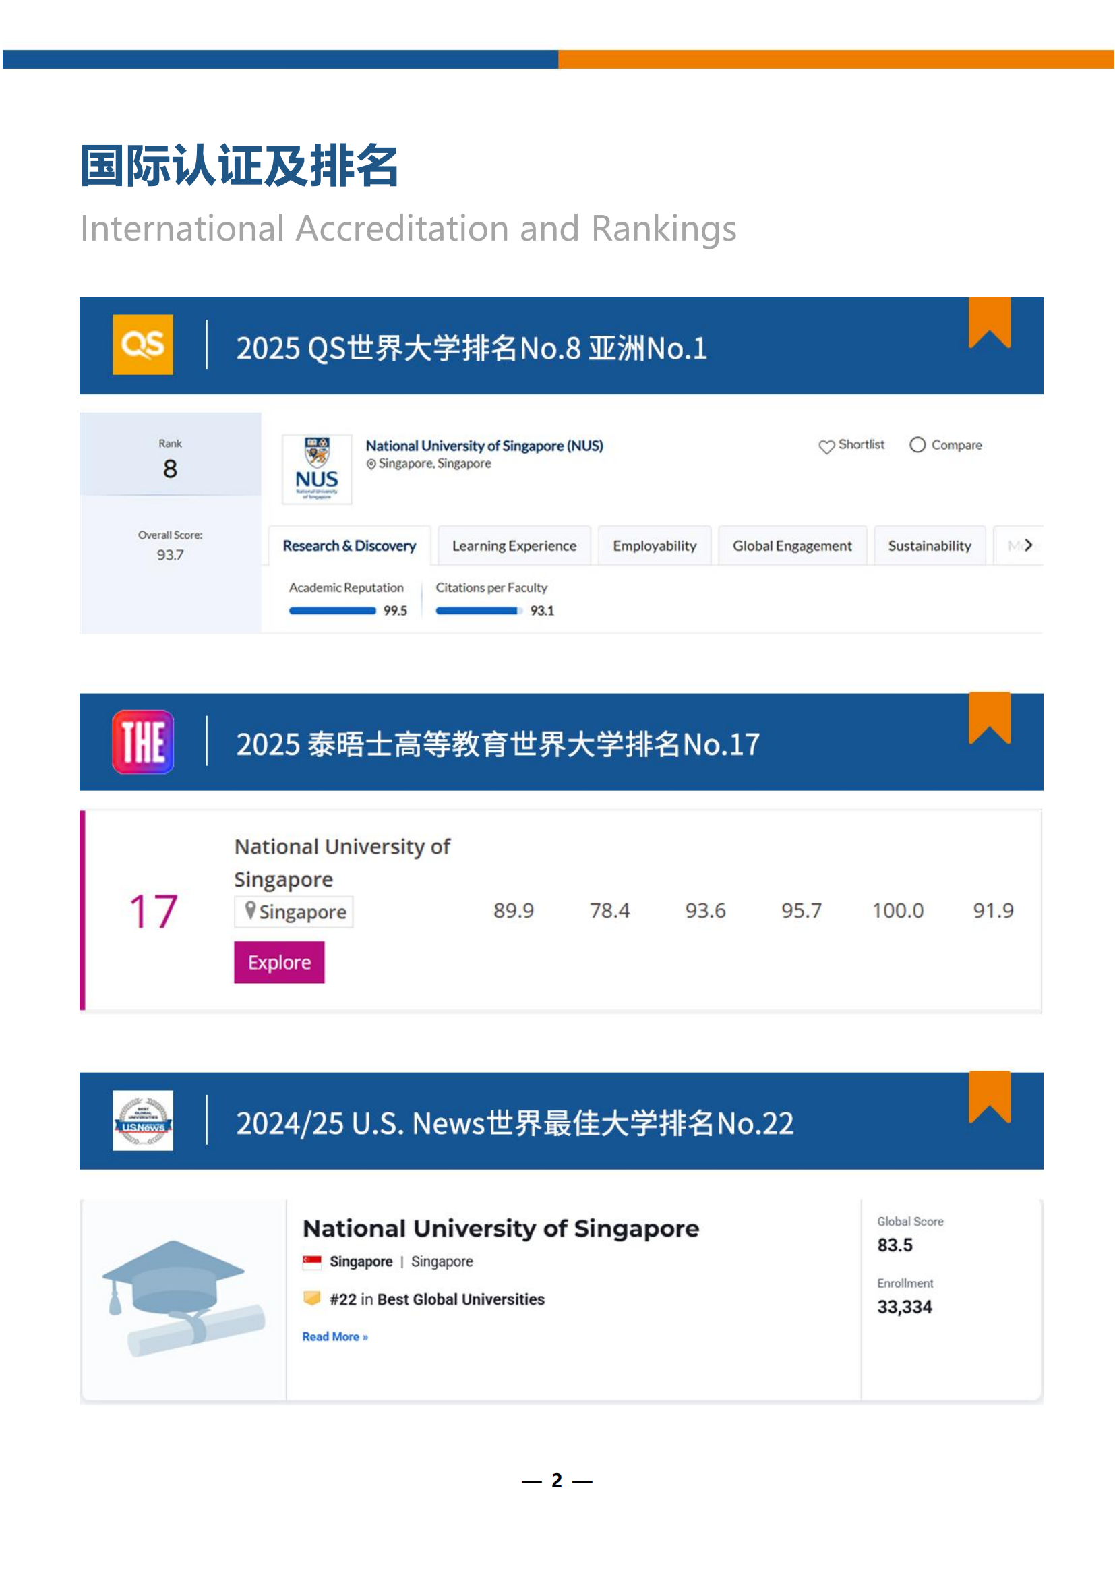The height and width of the screenshot is (1577, 1115).
Task: Click the orange bookmark on U.S. News banner
Action: click(990, 1098)
